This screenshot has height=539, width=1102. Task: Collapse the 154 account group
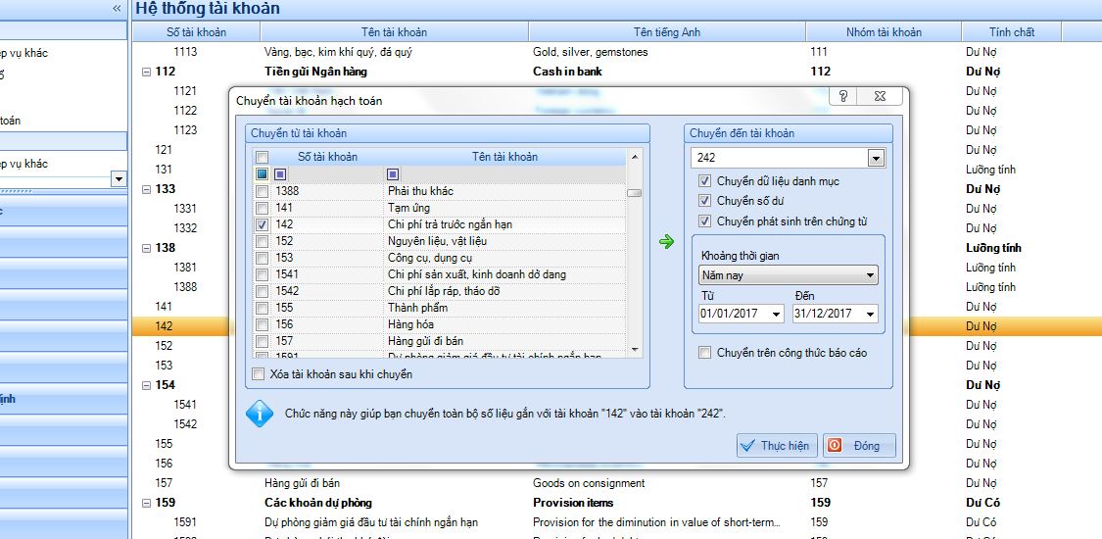click(x=147, y=385)
